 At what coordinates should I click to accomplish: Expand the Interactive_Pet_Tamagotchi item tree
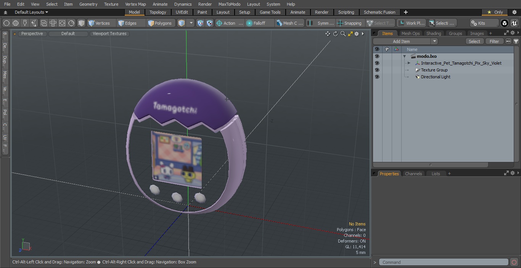point(409,63)
